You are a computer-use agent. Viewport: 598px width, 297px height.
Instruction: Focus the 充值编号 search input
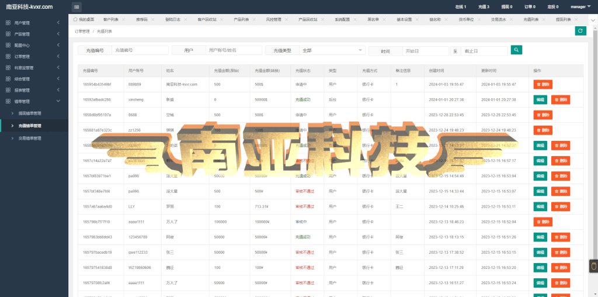(x=140, y=50)
